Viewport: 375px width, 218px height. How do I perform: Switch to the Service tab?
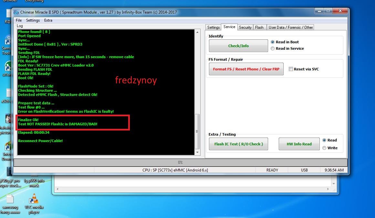point(229,27)
